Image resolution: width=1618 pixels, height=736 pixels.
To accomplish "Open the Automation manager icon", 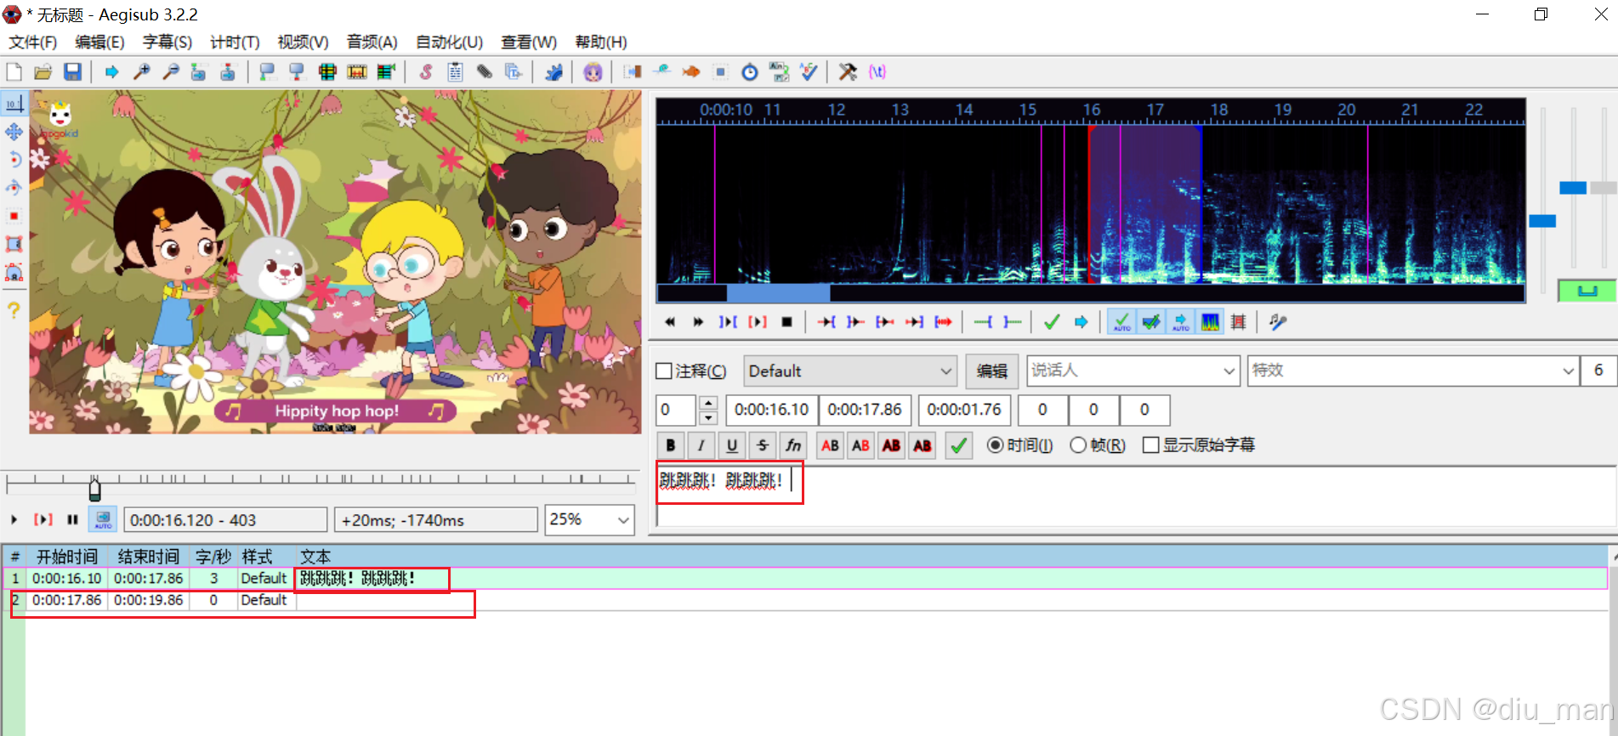I will [x=554, y=72].
